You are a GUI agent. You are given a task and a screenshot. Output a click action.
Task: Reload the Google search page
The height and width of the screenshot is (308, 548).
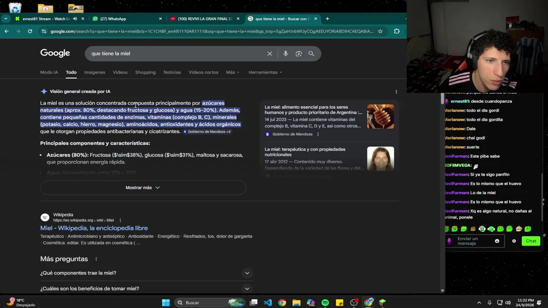[x=30, y=31]
